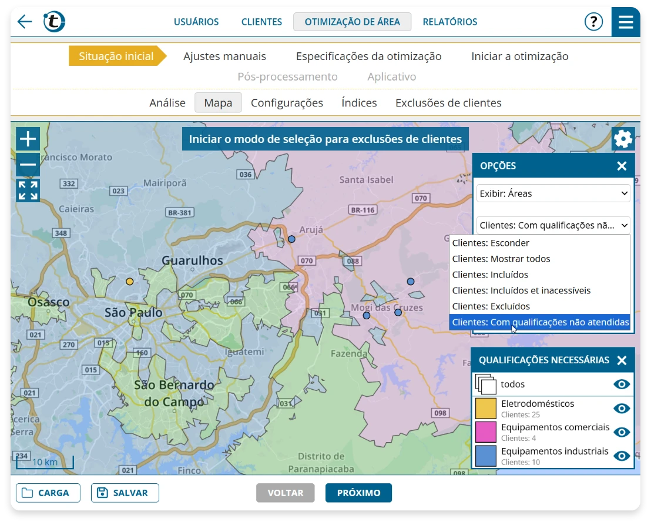The image size is (651, 525).
Task: Open Especificações da otimização step
Action: pos(368,56)
